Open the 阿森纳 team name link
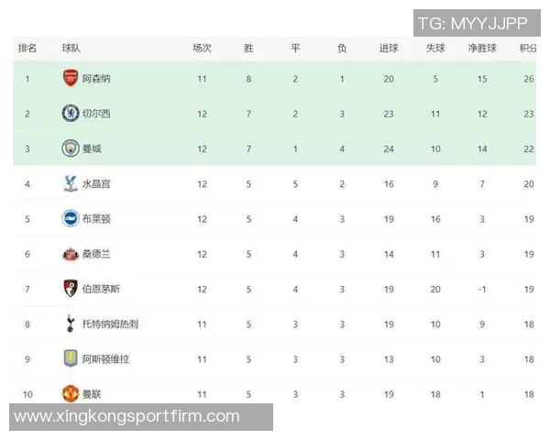 point(96,79)
